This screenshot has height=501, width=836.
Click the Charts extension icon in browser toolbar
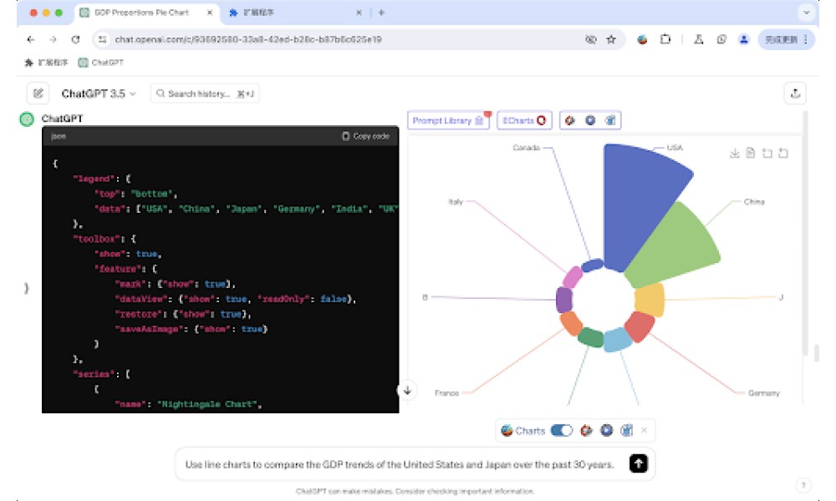click(642, 39)
